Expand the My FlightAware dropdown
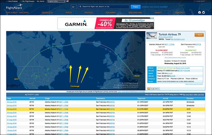 (x=27, y=1)
